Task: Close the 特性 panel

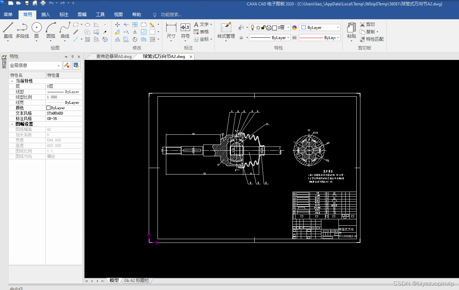Action: pos(79,57)
